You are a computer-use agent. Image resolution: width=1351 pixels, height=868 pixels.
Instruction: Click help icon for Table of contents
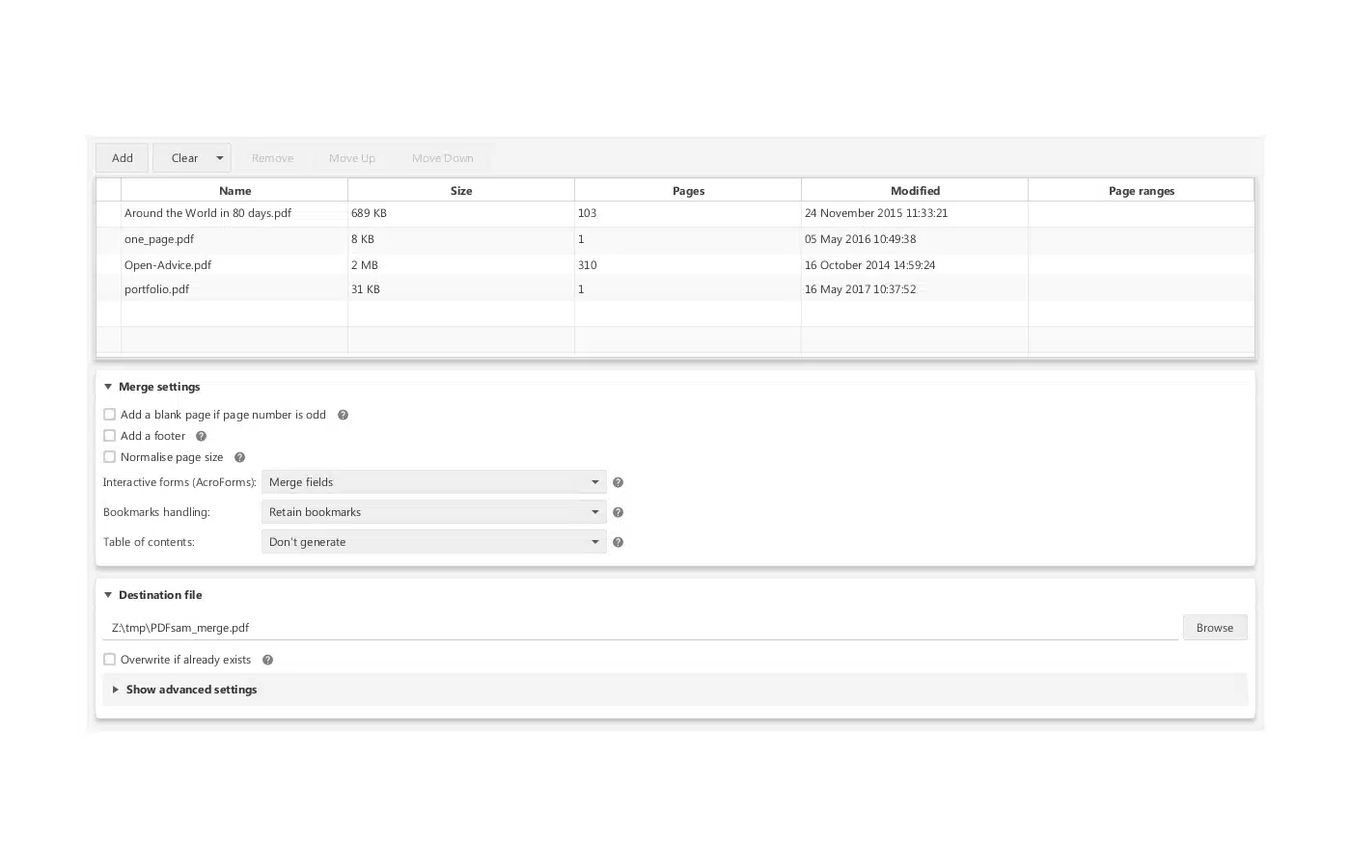tap(618, 542)
